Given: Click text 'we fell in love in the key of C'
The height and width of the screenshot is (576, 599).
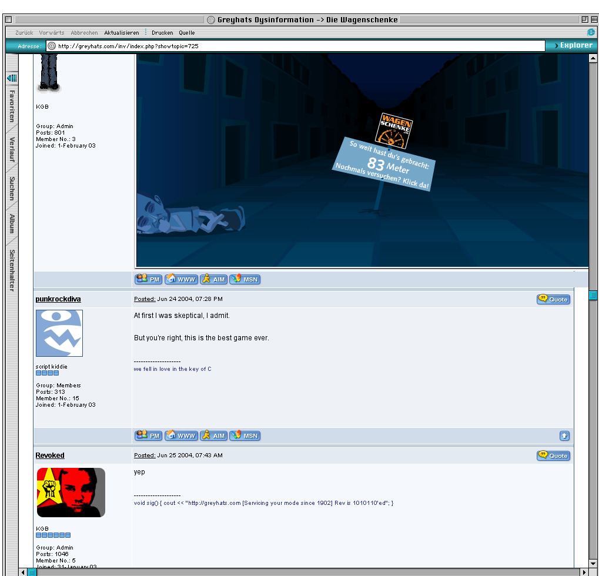Looking at the screenshot, I should (172, 369).
